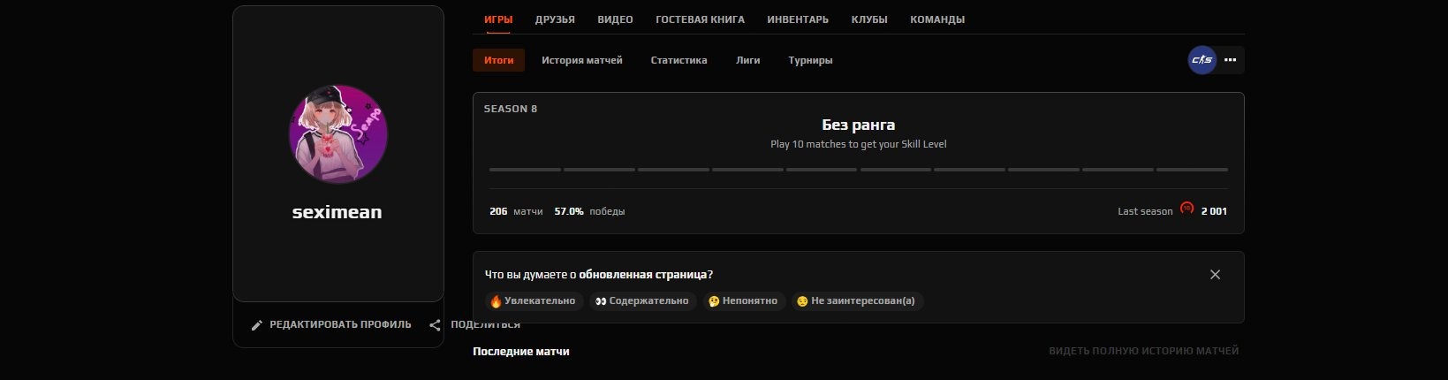
Task: Choose the Содержательно feedback option
Action: point(642,301)
